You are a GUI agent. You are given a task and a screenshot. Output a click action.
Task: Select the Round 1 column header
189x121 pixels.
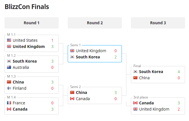point(32,23)
